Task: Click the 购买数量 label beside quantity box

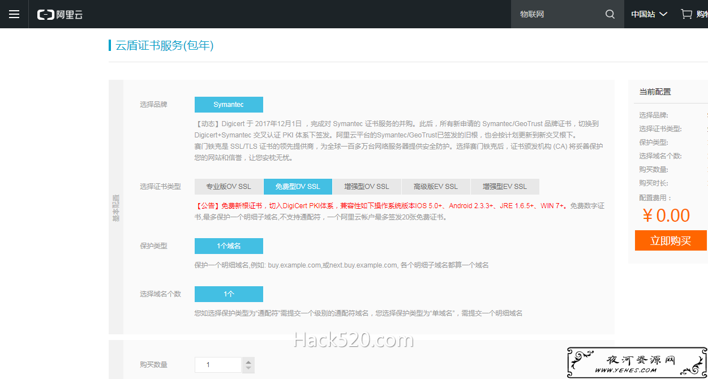Action: click(x=153, y=365)
